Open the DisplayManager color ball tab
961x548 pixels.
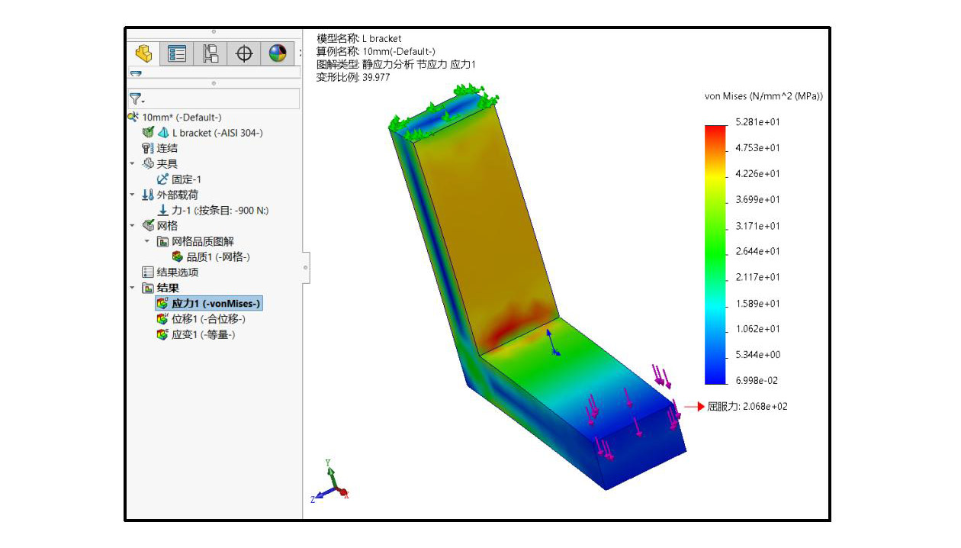pyautogui.click(x=278, y=53)
